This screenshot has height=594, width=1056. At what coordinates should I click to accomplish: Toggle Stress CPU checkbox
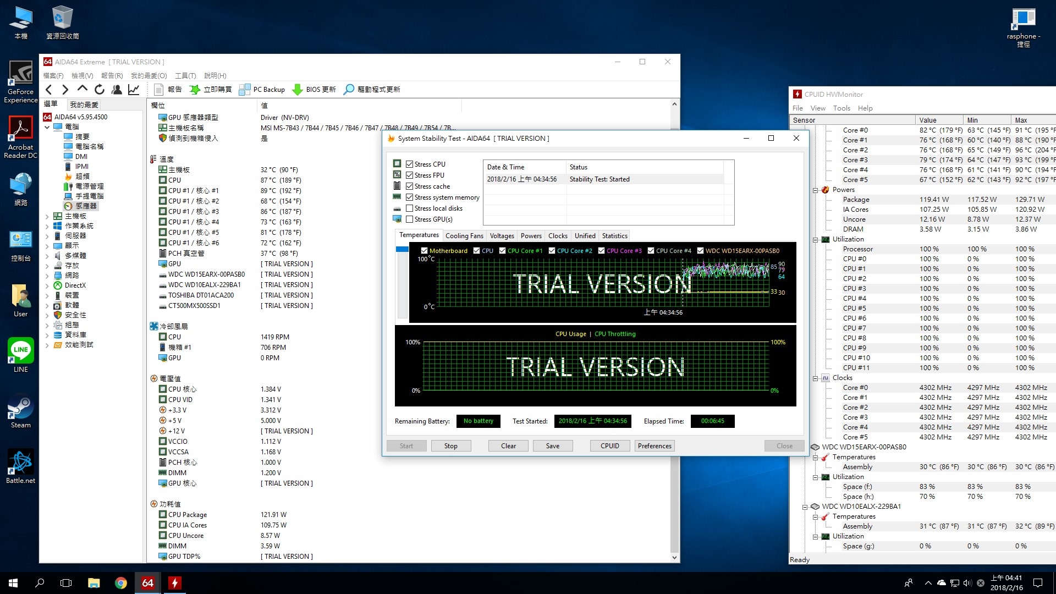click(x=409, y=164)
